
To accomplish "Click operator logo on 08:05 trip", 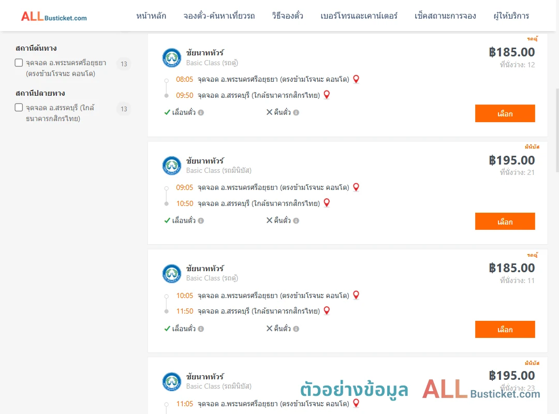I will tap(172, 58).
